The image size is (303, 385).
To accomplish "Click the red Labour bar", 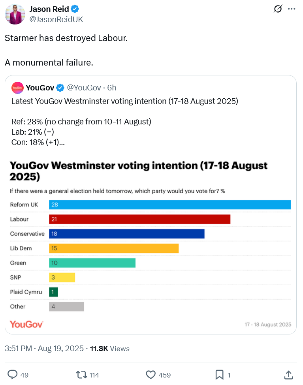I will tap(139, 219).
